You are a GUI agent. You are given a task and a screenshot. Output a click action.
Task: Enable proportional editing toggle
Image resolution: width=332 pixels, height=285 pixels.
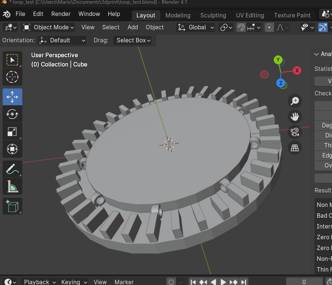click(270, 27)
